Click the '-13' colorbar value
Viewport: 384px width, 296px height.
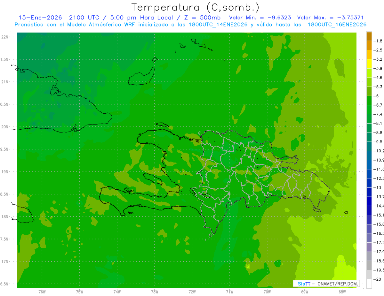377,187
